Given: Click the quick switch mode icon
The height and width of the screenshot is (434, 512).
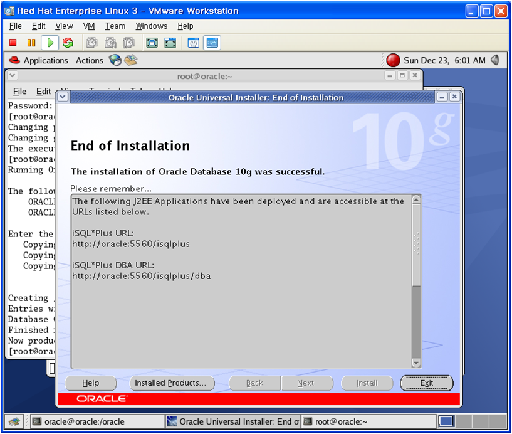Looking at the screenshot, I should click(170, 43).
